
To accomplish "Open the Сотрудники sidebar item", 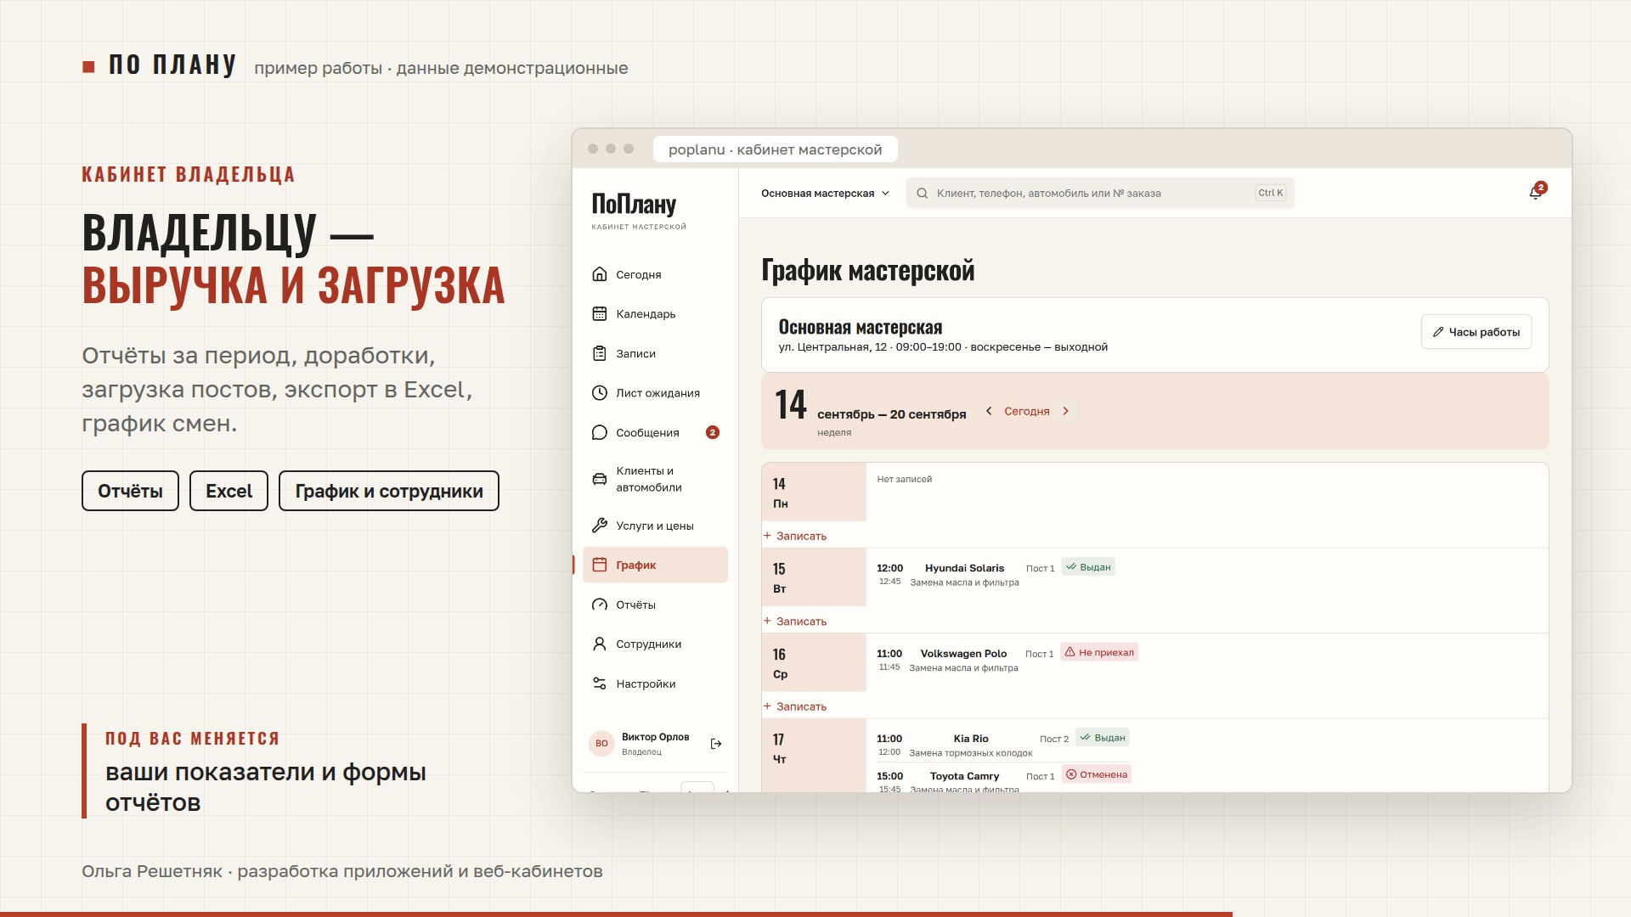I will pyautogui.click(x=655, y=644).
